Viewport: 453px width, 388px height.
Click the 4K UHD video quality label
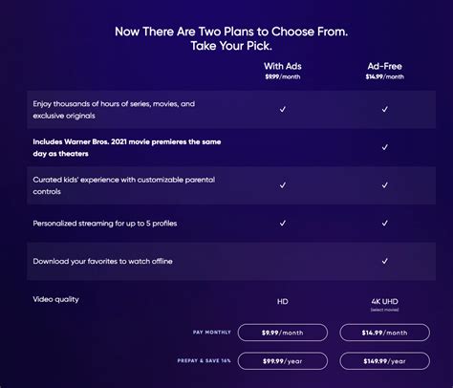point(385,301)
